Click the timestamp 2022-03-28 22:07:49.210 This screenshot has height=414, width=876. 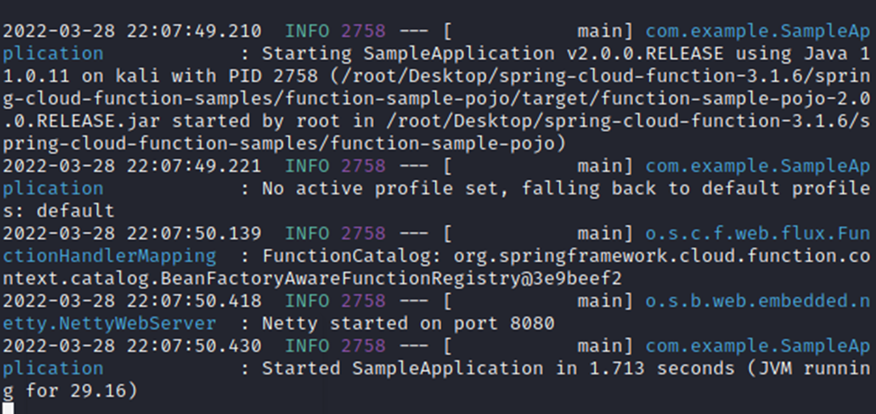(132, 32)
